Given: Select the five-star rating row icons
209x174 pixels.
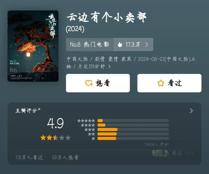Looking at the screenshot, I should pyautogui.click(x=86, y=121).
